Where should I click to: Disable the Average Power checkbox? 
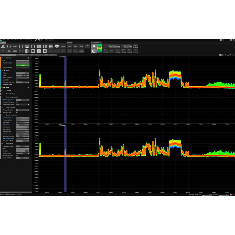point(17,112)
